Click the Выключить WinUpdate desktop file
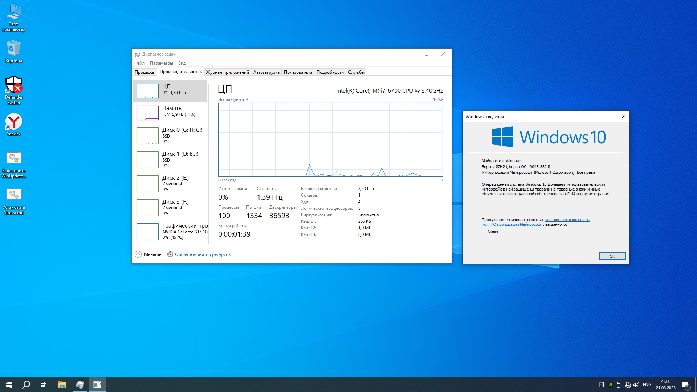Image resolution: width=697 pixels, height=392 pixels. click(x=14, y=158)
